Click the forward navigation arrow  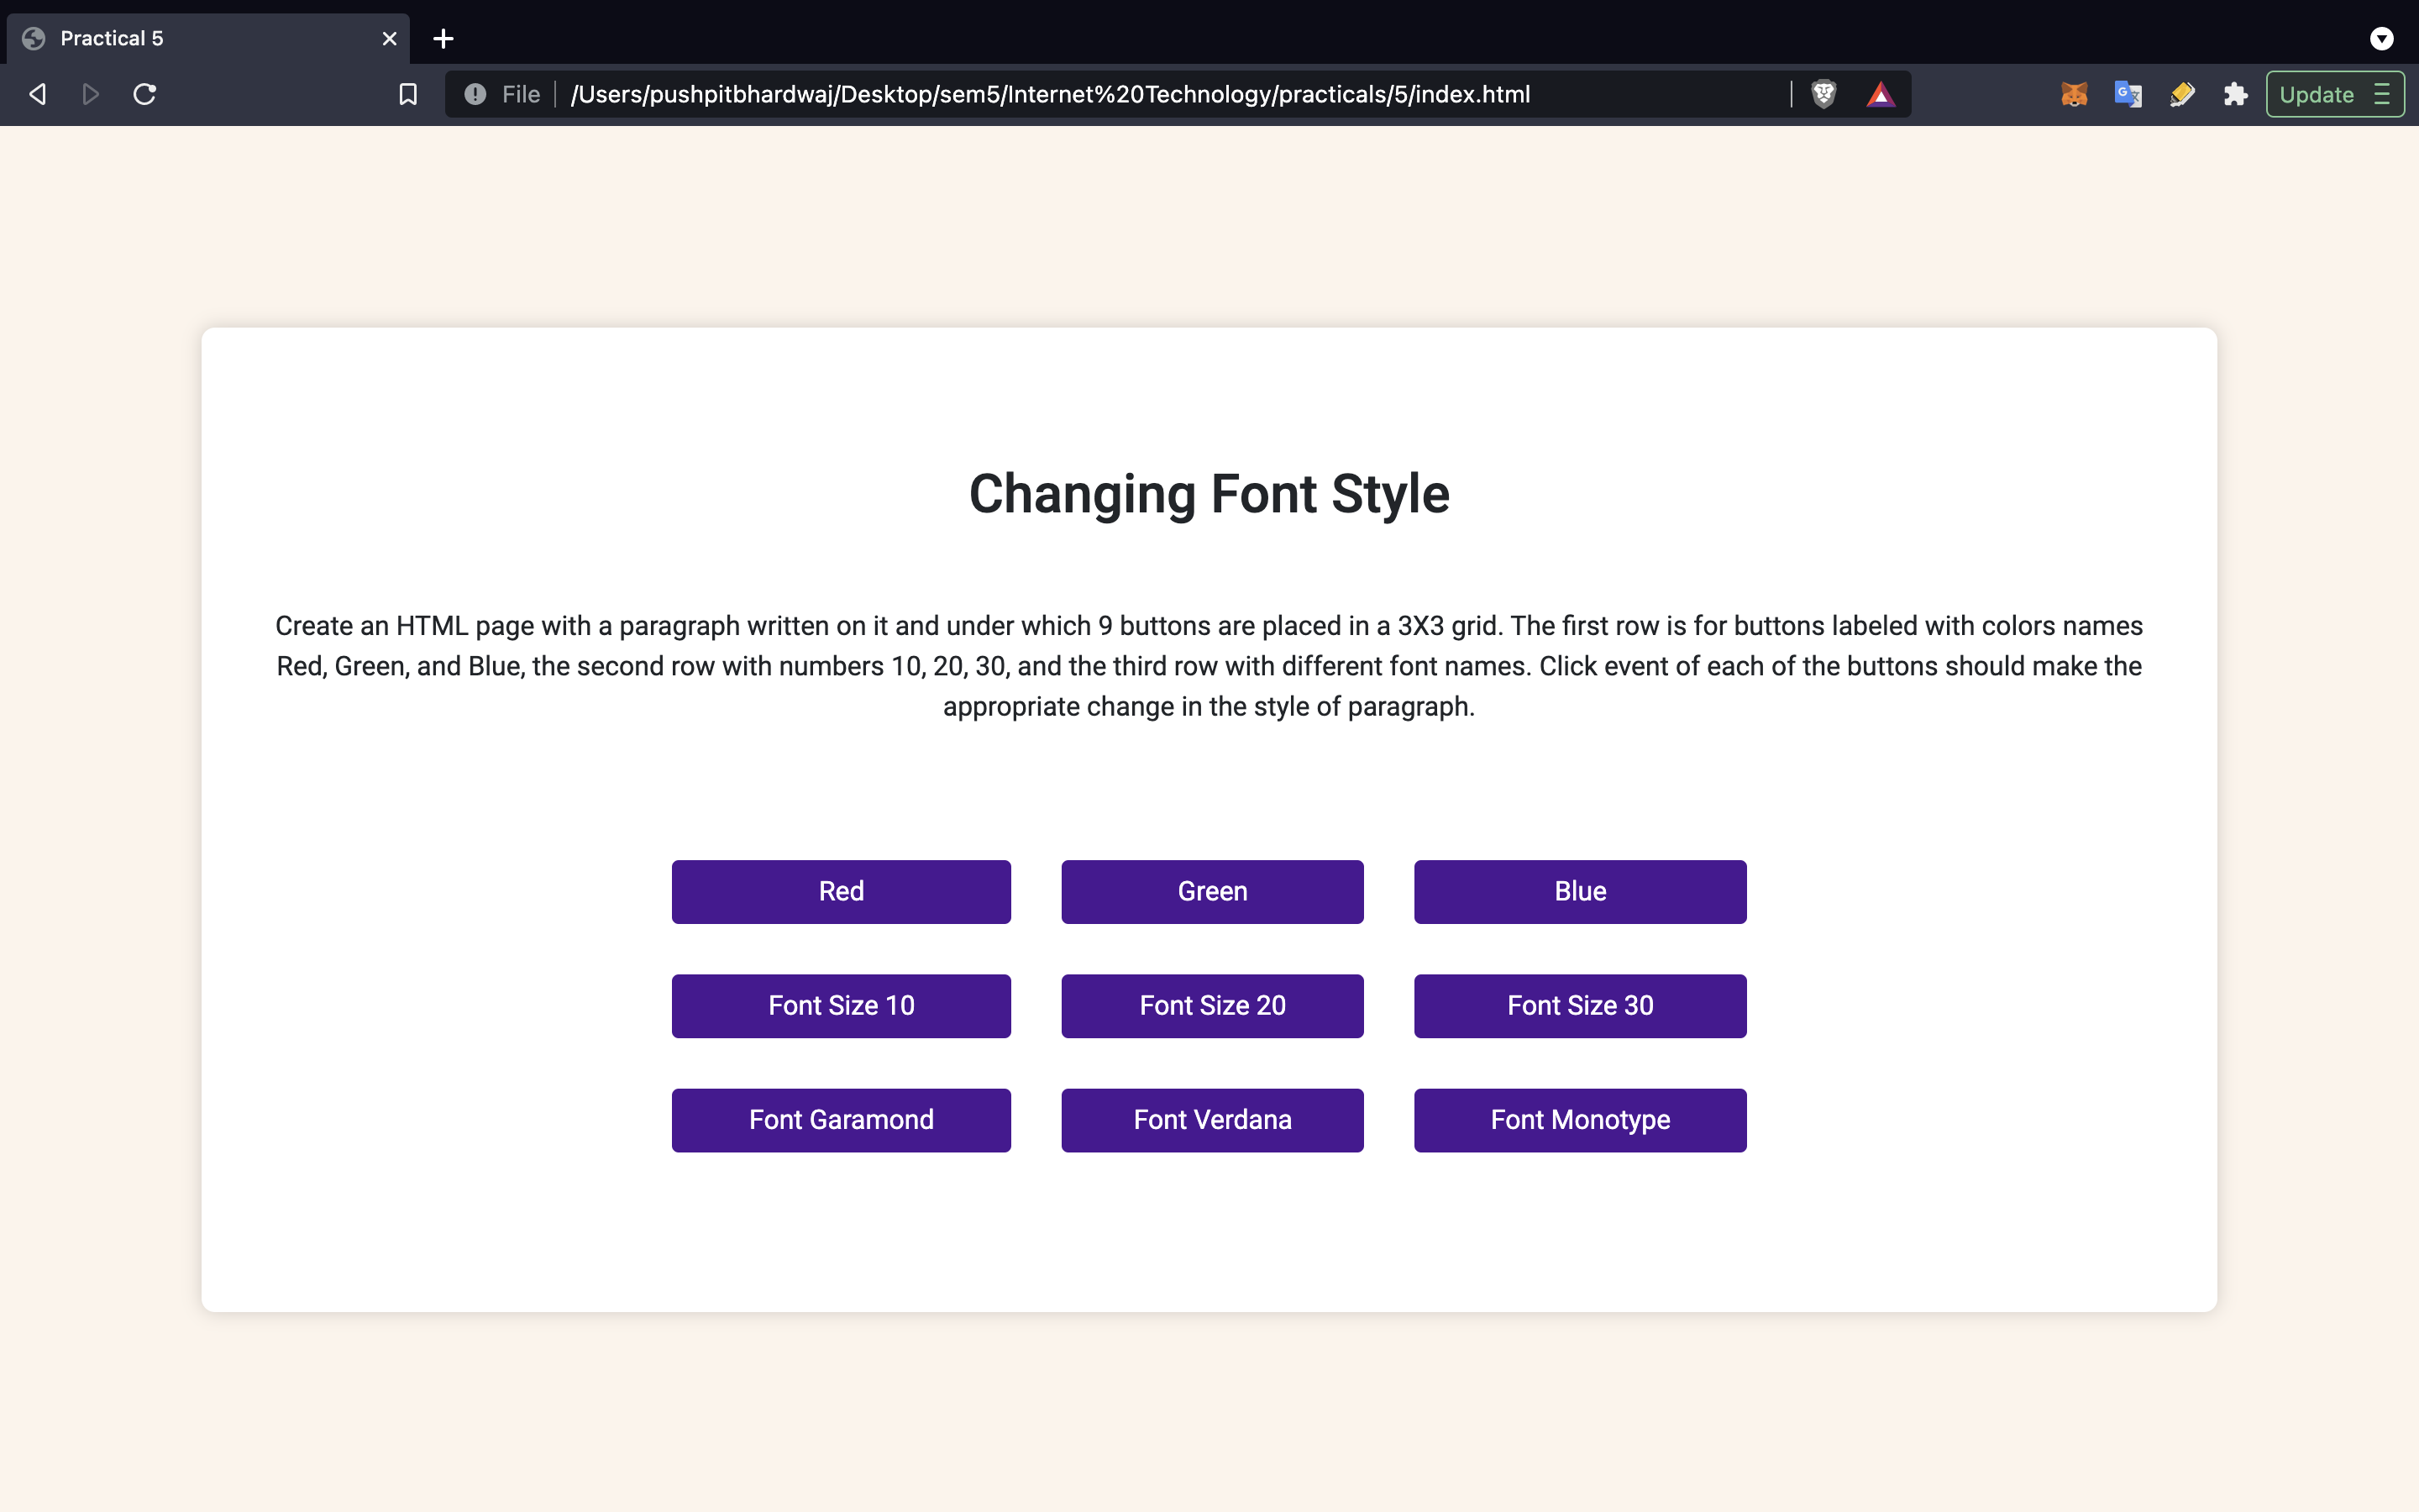click(x=91, y=94)
